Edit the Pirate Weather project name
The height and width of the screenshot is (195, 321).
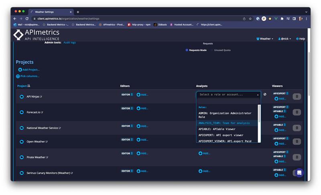[47, 157]
